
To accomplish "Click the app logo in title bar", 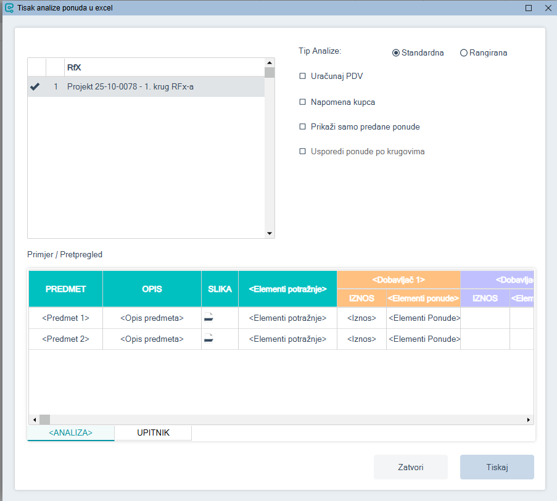I will 9,9.
